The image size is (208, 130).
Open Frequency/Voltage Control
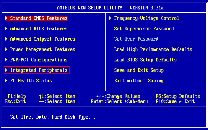pos(147,18)
